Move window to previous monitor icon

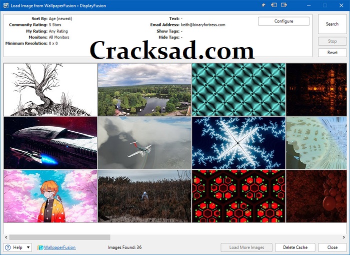[x=274, y=5]
